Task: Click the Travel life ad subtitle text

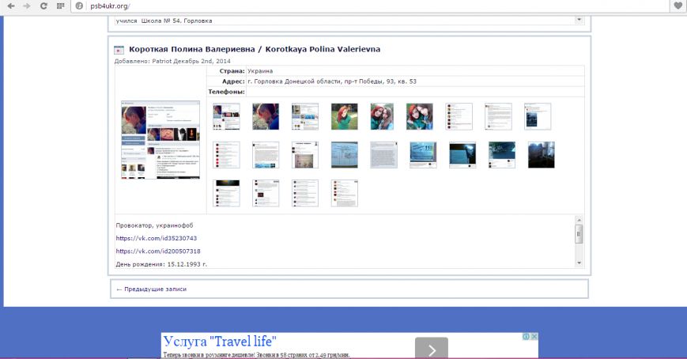Action: [256, 354]
